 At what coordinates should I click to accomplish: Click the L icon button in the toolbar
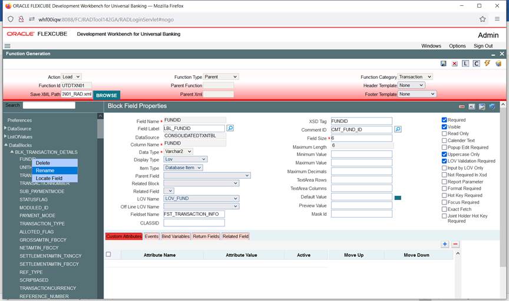465,63
